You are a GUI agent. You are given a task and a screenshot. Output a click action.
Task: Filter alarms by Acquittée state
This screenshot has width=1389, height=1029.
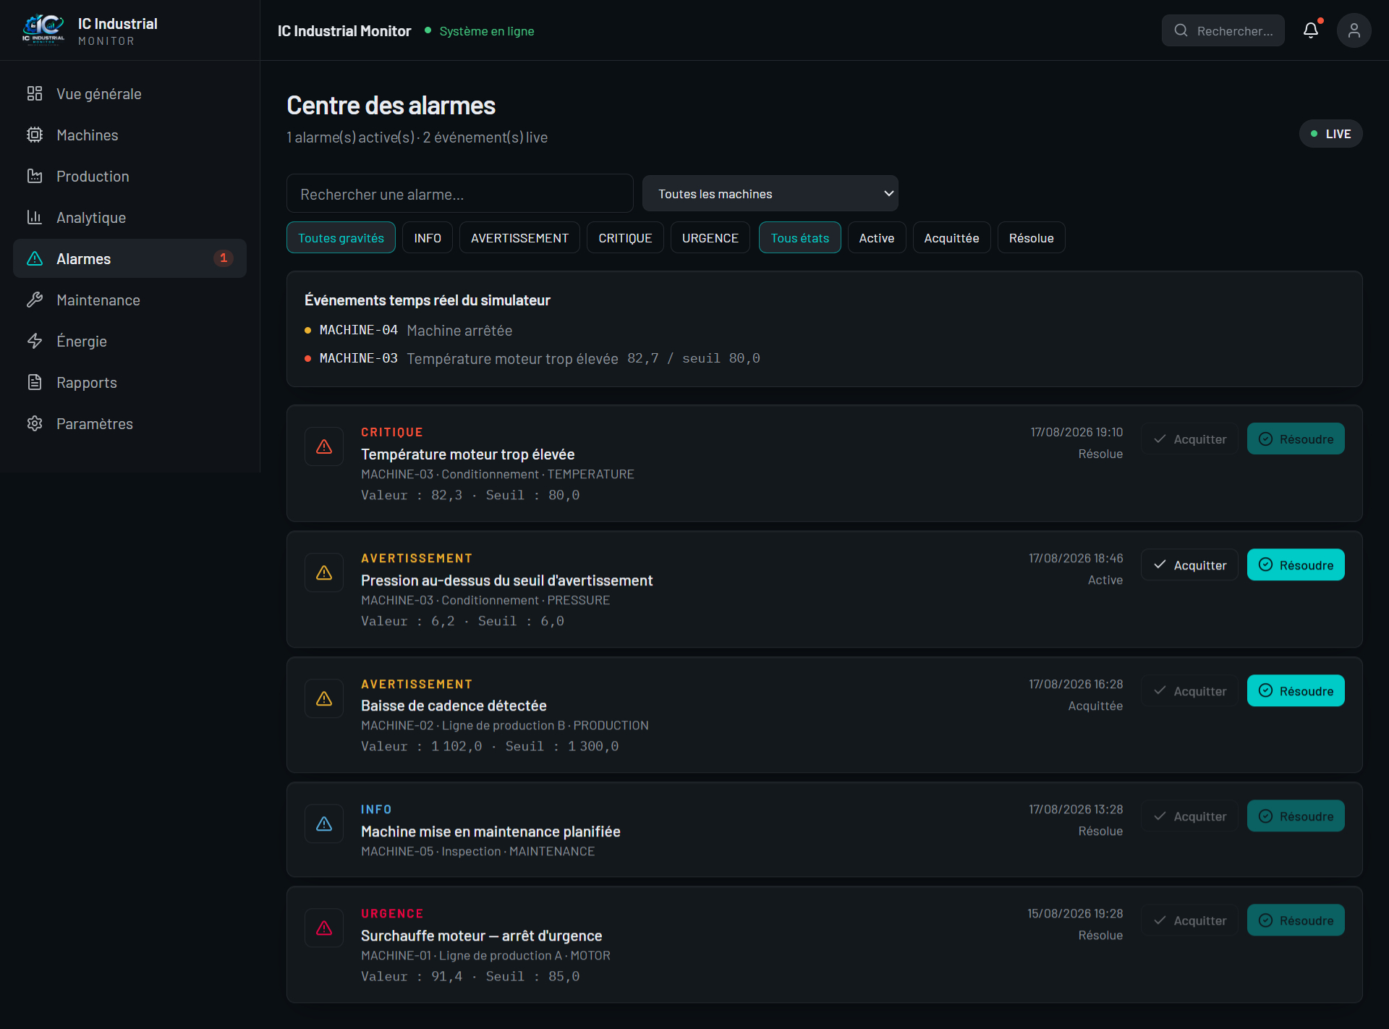pos(951,237)
